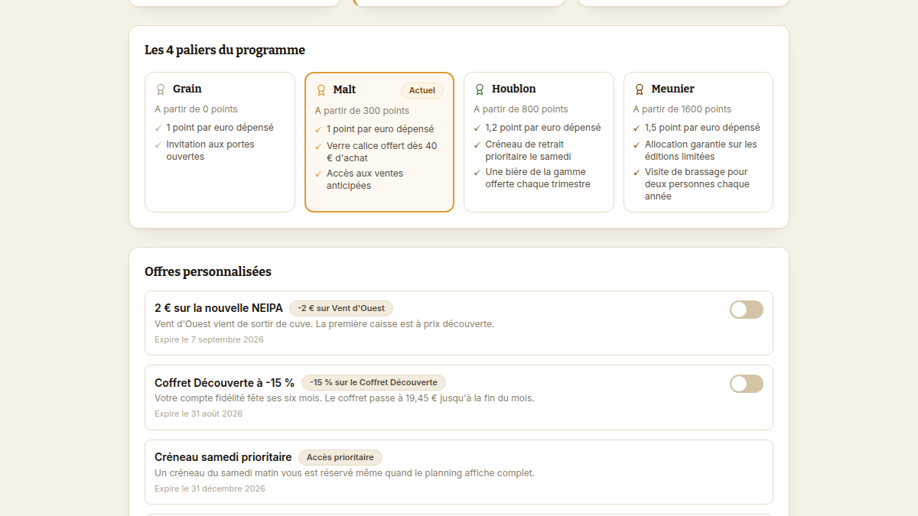The image size is (918, 516).
Task: Open the Houblon tier card
Action: (x=539, y=142)
